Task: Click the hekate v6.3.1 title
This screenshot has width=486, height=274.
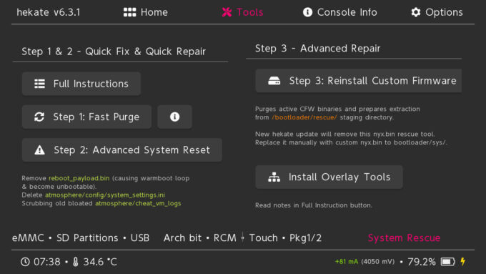Action: pos(49,12)
